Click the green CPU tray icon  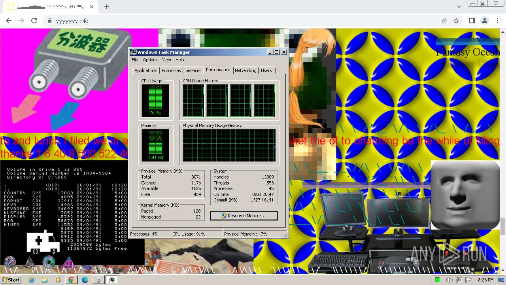coord(437,280)
